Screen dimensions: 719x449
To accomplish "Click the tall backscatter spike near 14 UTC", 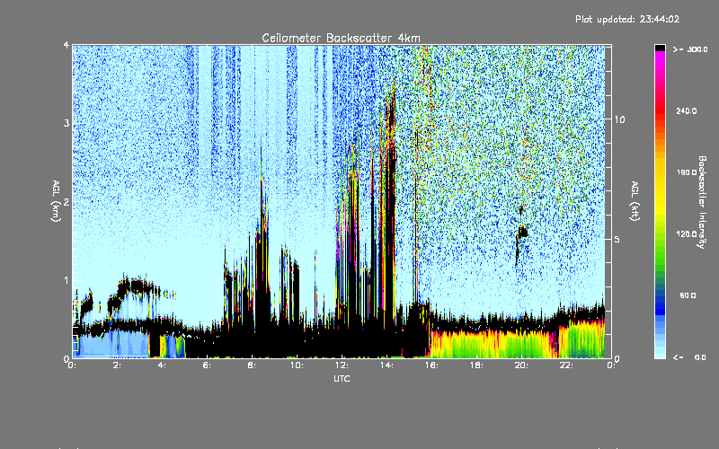I will pyautogui.click(x=390, y=207).
